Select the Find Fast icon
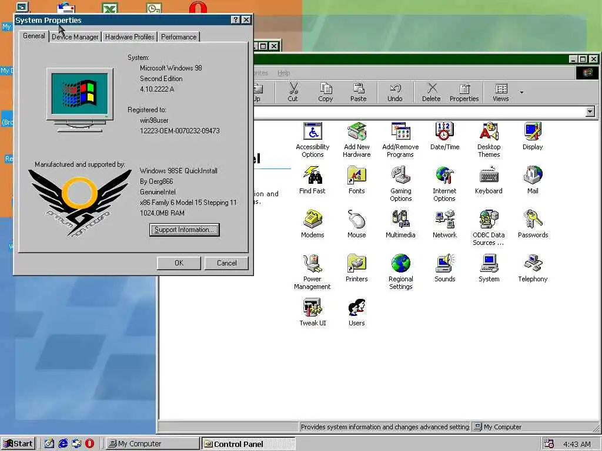602x451 pixels. (312, 180)
